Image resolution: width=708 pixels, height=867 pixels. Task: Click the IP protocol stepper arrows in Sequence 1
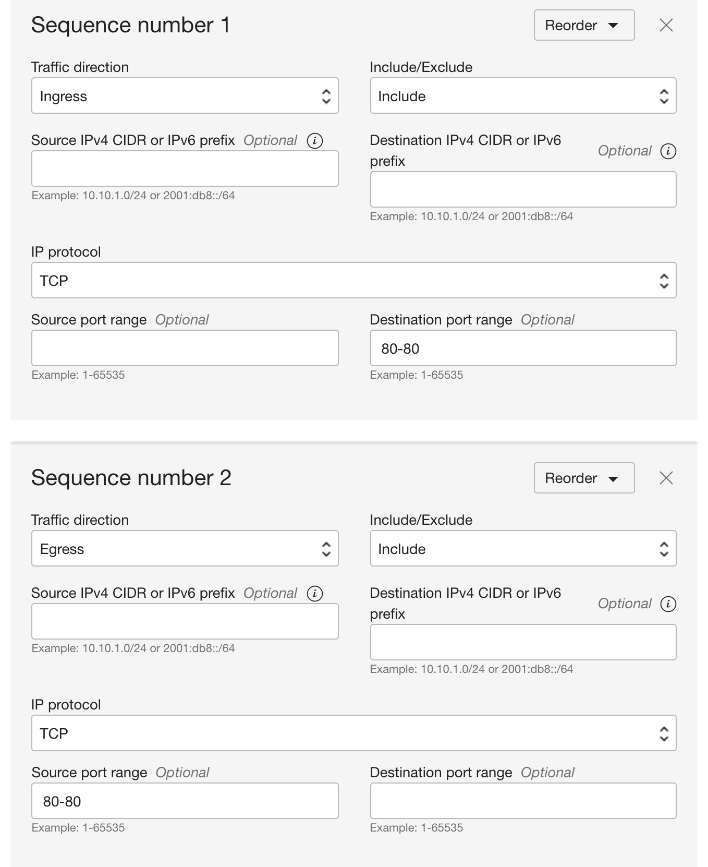[x=663, y=280]
